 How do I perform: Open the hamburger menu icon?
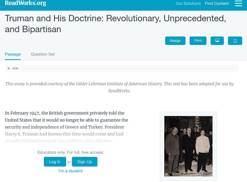click(238, 3)
